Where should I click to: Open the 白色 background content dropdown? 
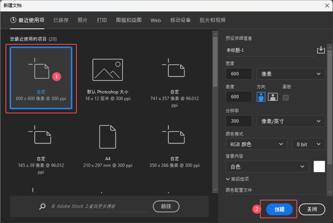tap(267, 167)
